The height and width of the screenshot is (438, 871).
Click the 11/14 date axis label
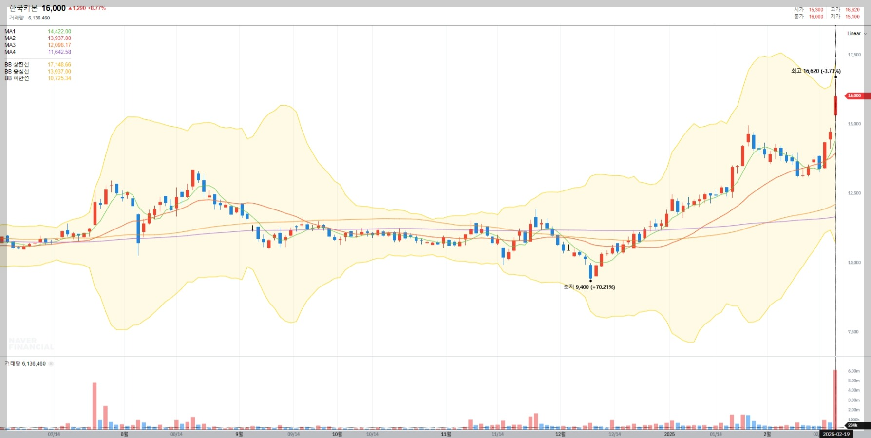[x=497, y=434]
